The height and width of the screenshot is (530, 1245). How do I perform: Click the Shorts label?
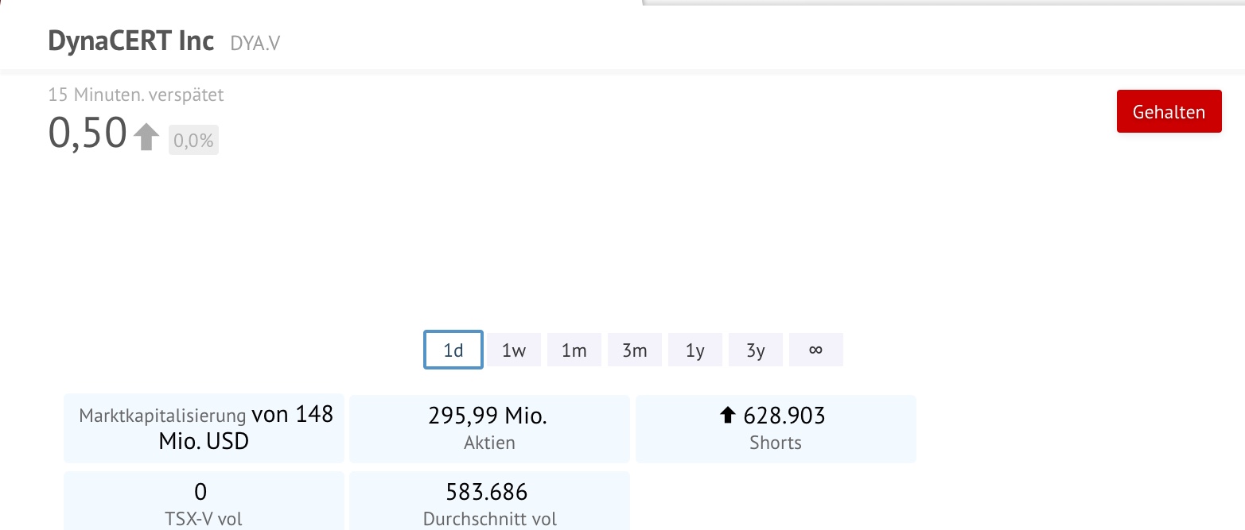point(776,443)
